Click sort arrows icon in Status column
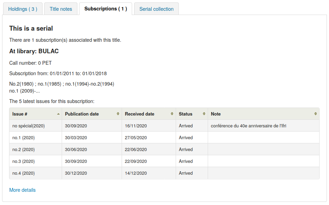 pyautogui.click(x=204, y=114)
